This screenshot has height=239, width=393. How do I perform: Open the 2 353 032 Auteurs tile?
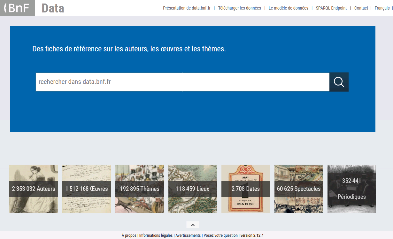point(34,189)
